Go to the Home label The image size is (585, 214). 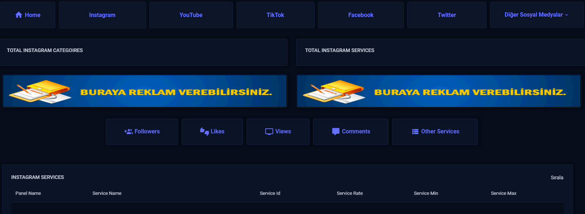pos(32,15)
